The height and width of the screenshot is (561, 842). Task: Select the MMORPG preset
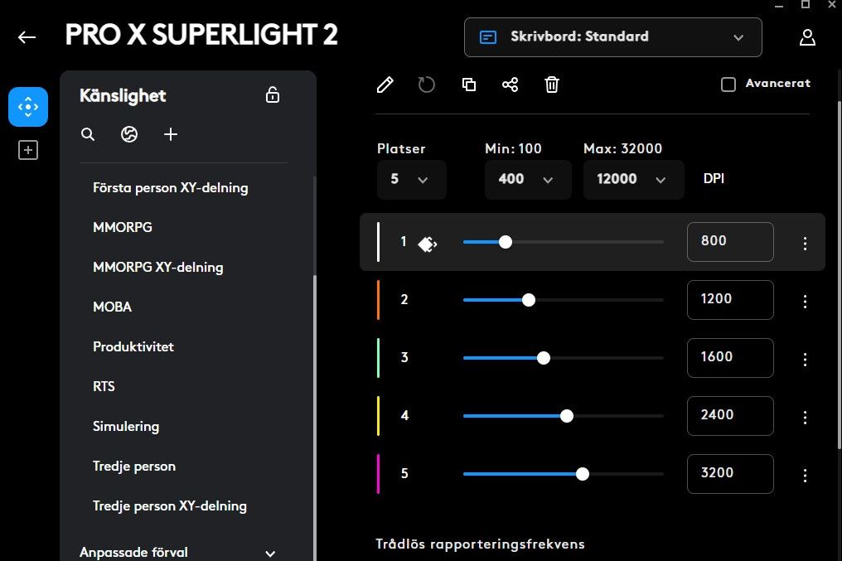(x=123, y=228)
